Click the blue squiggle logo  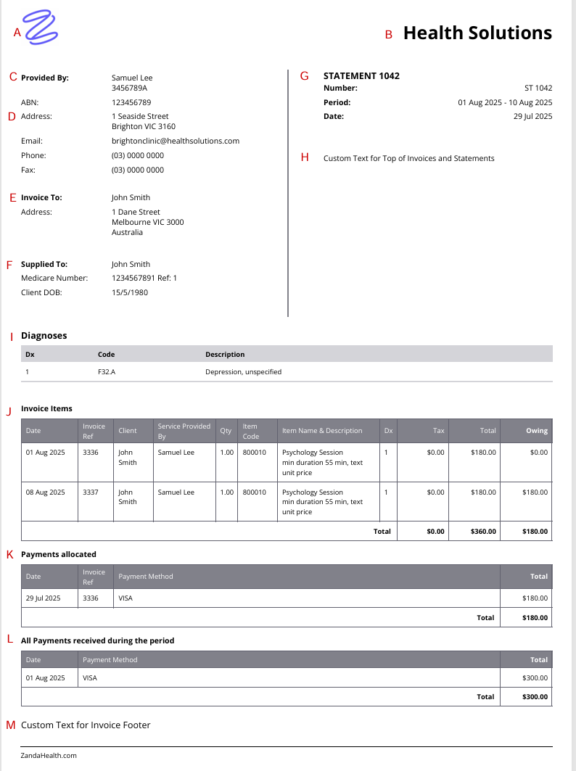click(41, 28)
